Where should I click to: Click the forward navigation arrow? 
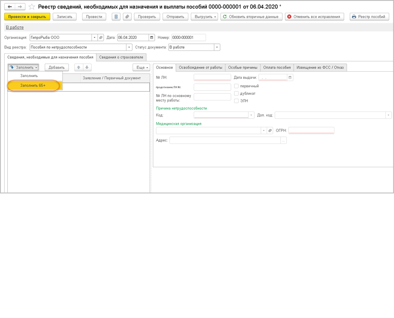pyautogui.click(x=20, y=7)
